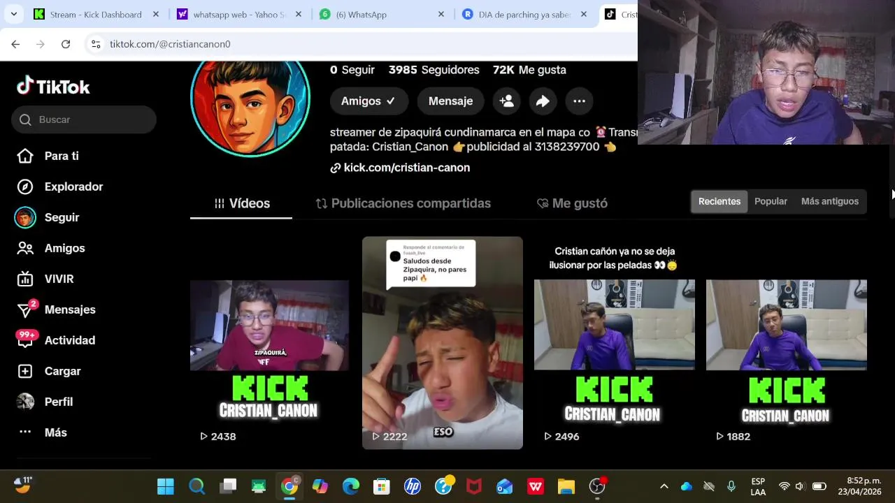The image size is (895, 503).
Task: Open Windows taskbar search
Action: 197,486
